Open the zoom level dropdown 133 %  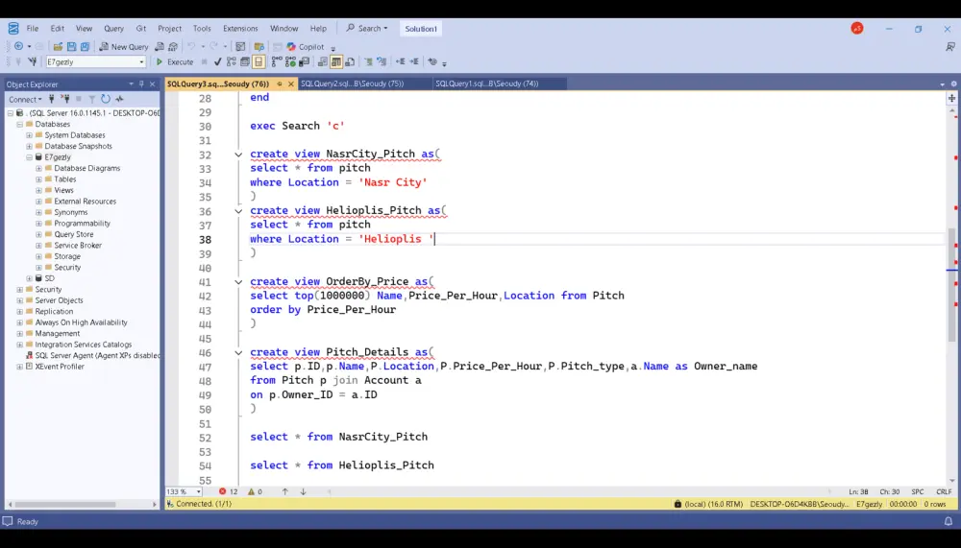point(197,491)
